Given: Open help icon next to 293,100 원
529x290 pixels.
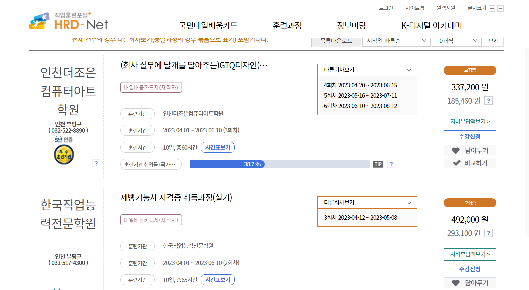Looking at the screenshot, I should (x=488, y=233).
